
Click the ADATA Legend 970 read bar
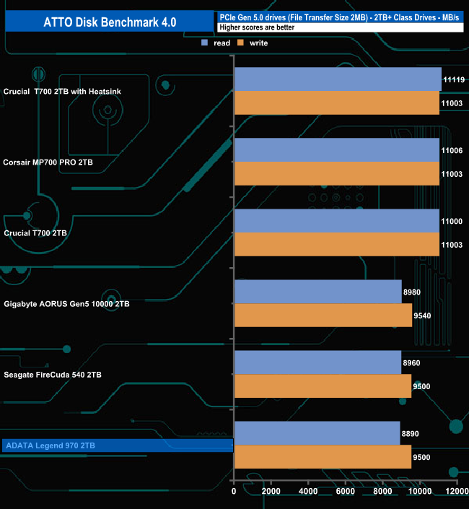pos(317,433)
